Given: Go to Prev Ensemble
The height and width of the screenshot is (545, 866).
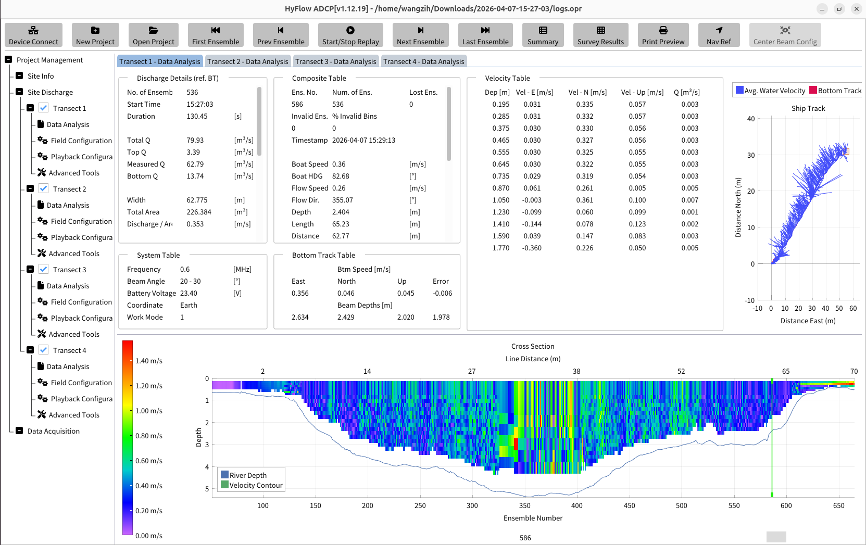Looking at the screenshot, I should coord(281,35).
